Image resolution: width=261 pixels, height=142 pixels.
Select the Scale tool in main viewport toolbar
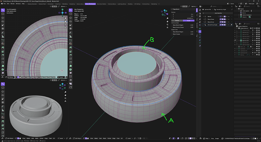[71, 25]
